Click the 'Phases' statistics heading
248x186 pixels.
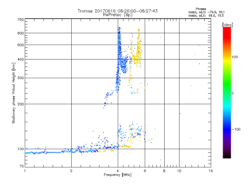point(201,9)
